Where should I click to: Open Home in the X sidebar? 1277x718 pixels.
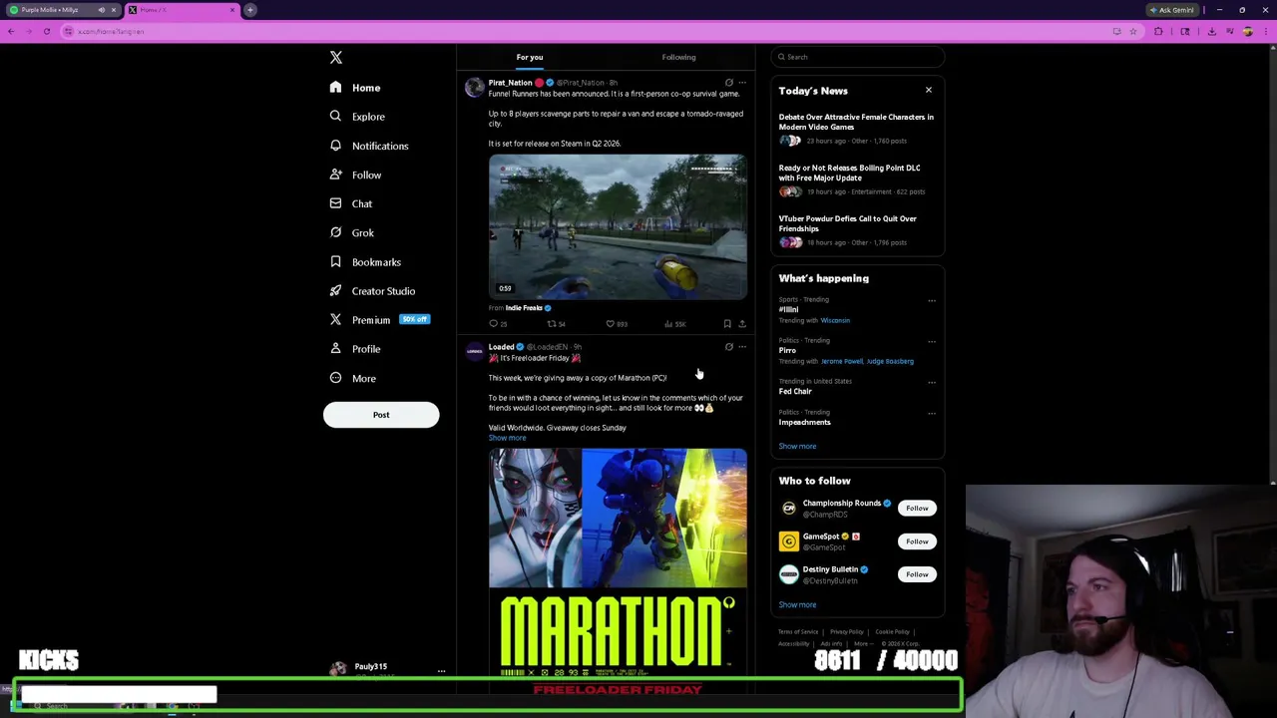pos(356,88)
